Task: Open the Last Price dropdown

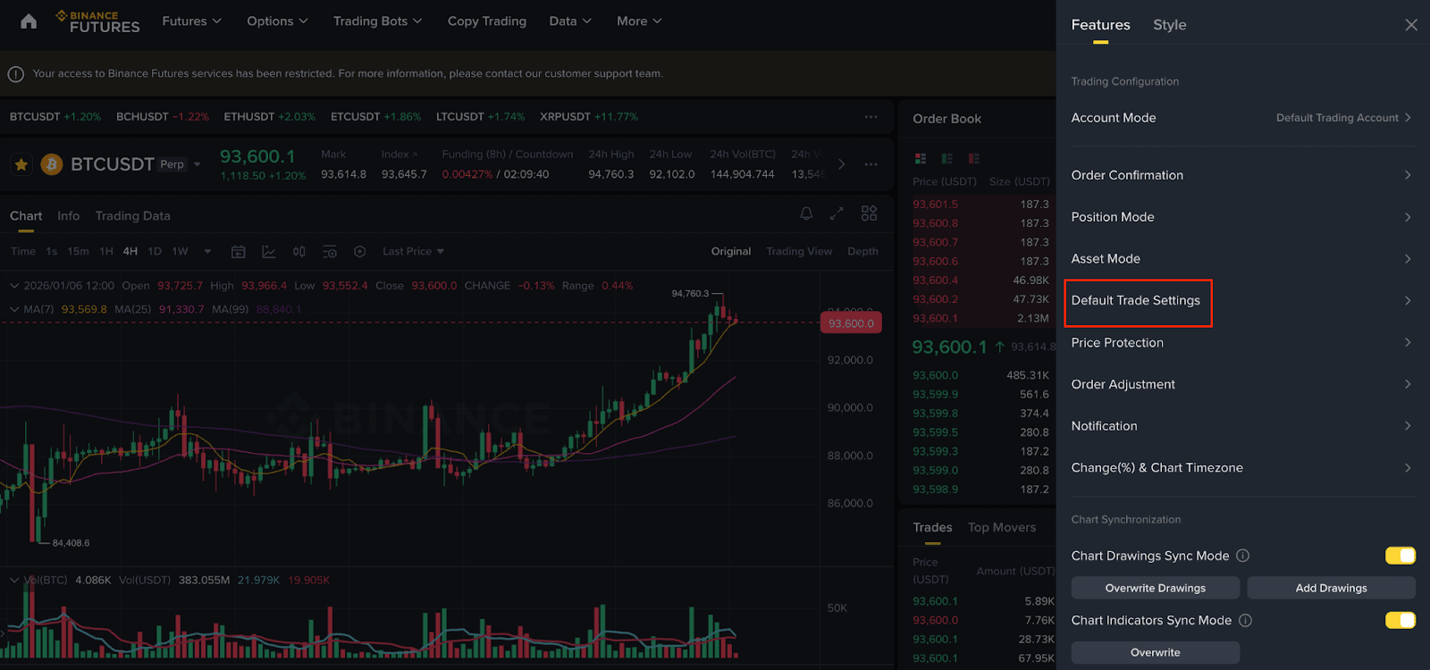Action: tap(413, 252)
